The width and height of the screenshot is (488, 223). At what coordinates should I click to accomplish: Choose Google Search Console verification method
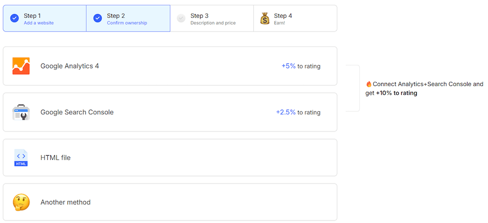coord(170,112)
